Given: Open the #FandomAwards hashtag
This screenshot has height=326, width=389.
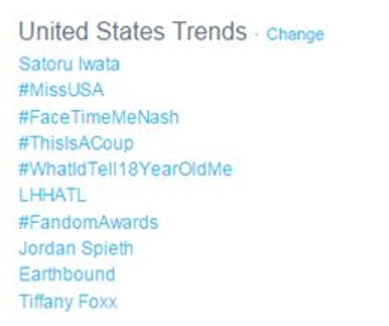Looking at the screenshot, I should coord(88,222).
